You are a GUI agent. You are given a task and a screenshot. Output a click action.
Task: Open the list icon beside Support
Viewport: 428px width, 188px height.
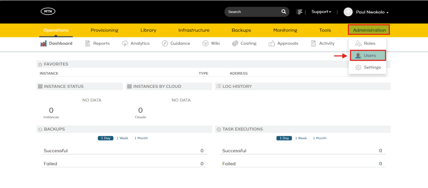click(x=299, y=12)
